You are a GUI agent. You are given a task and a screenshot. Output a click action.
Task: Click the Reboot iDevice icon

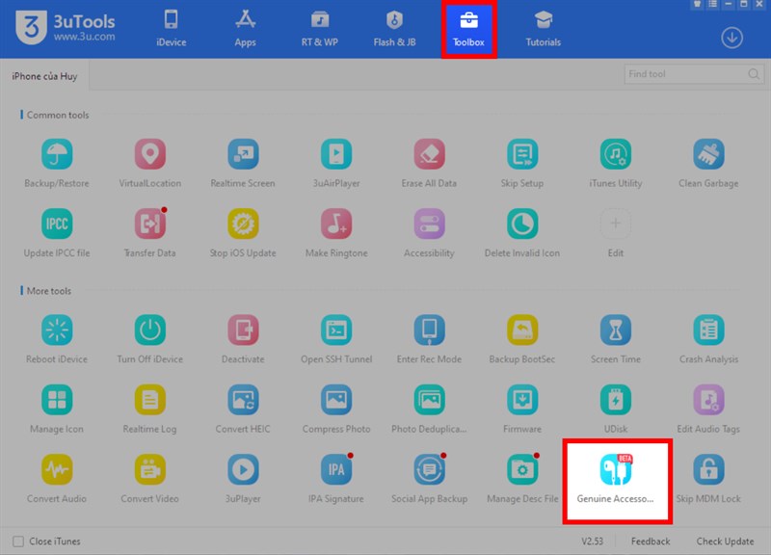click(x=57, y=330)
